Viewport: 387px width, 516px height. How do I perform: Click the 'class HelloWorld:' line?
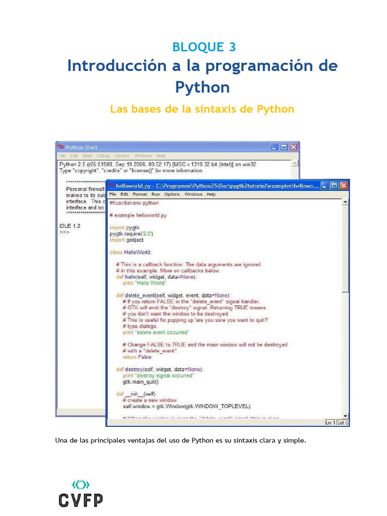click(x=131, y=252)
